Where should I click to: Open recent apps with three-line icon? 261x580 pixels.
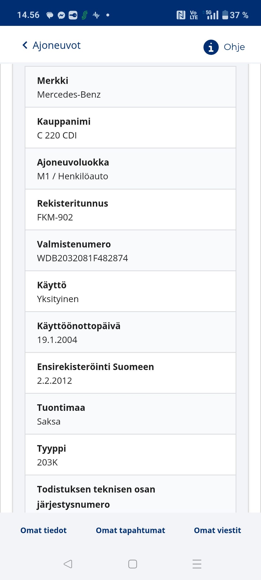pyautogui.click(x=197, y=564)
